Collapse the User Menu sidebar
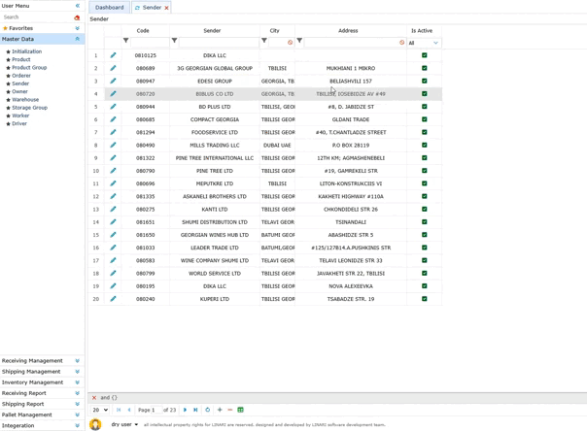 (x=78, y=6)
